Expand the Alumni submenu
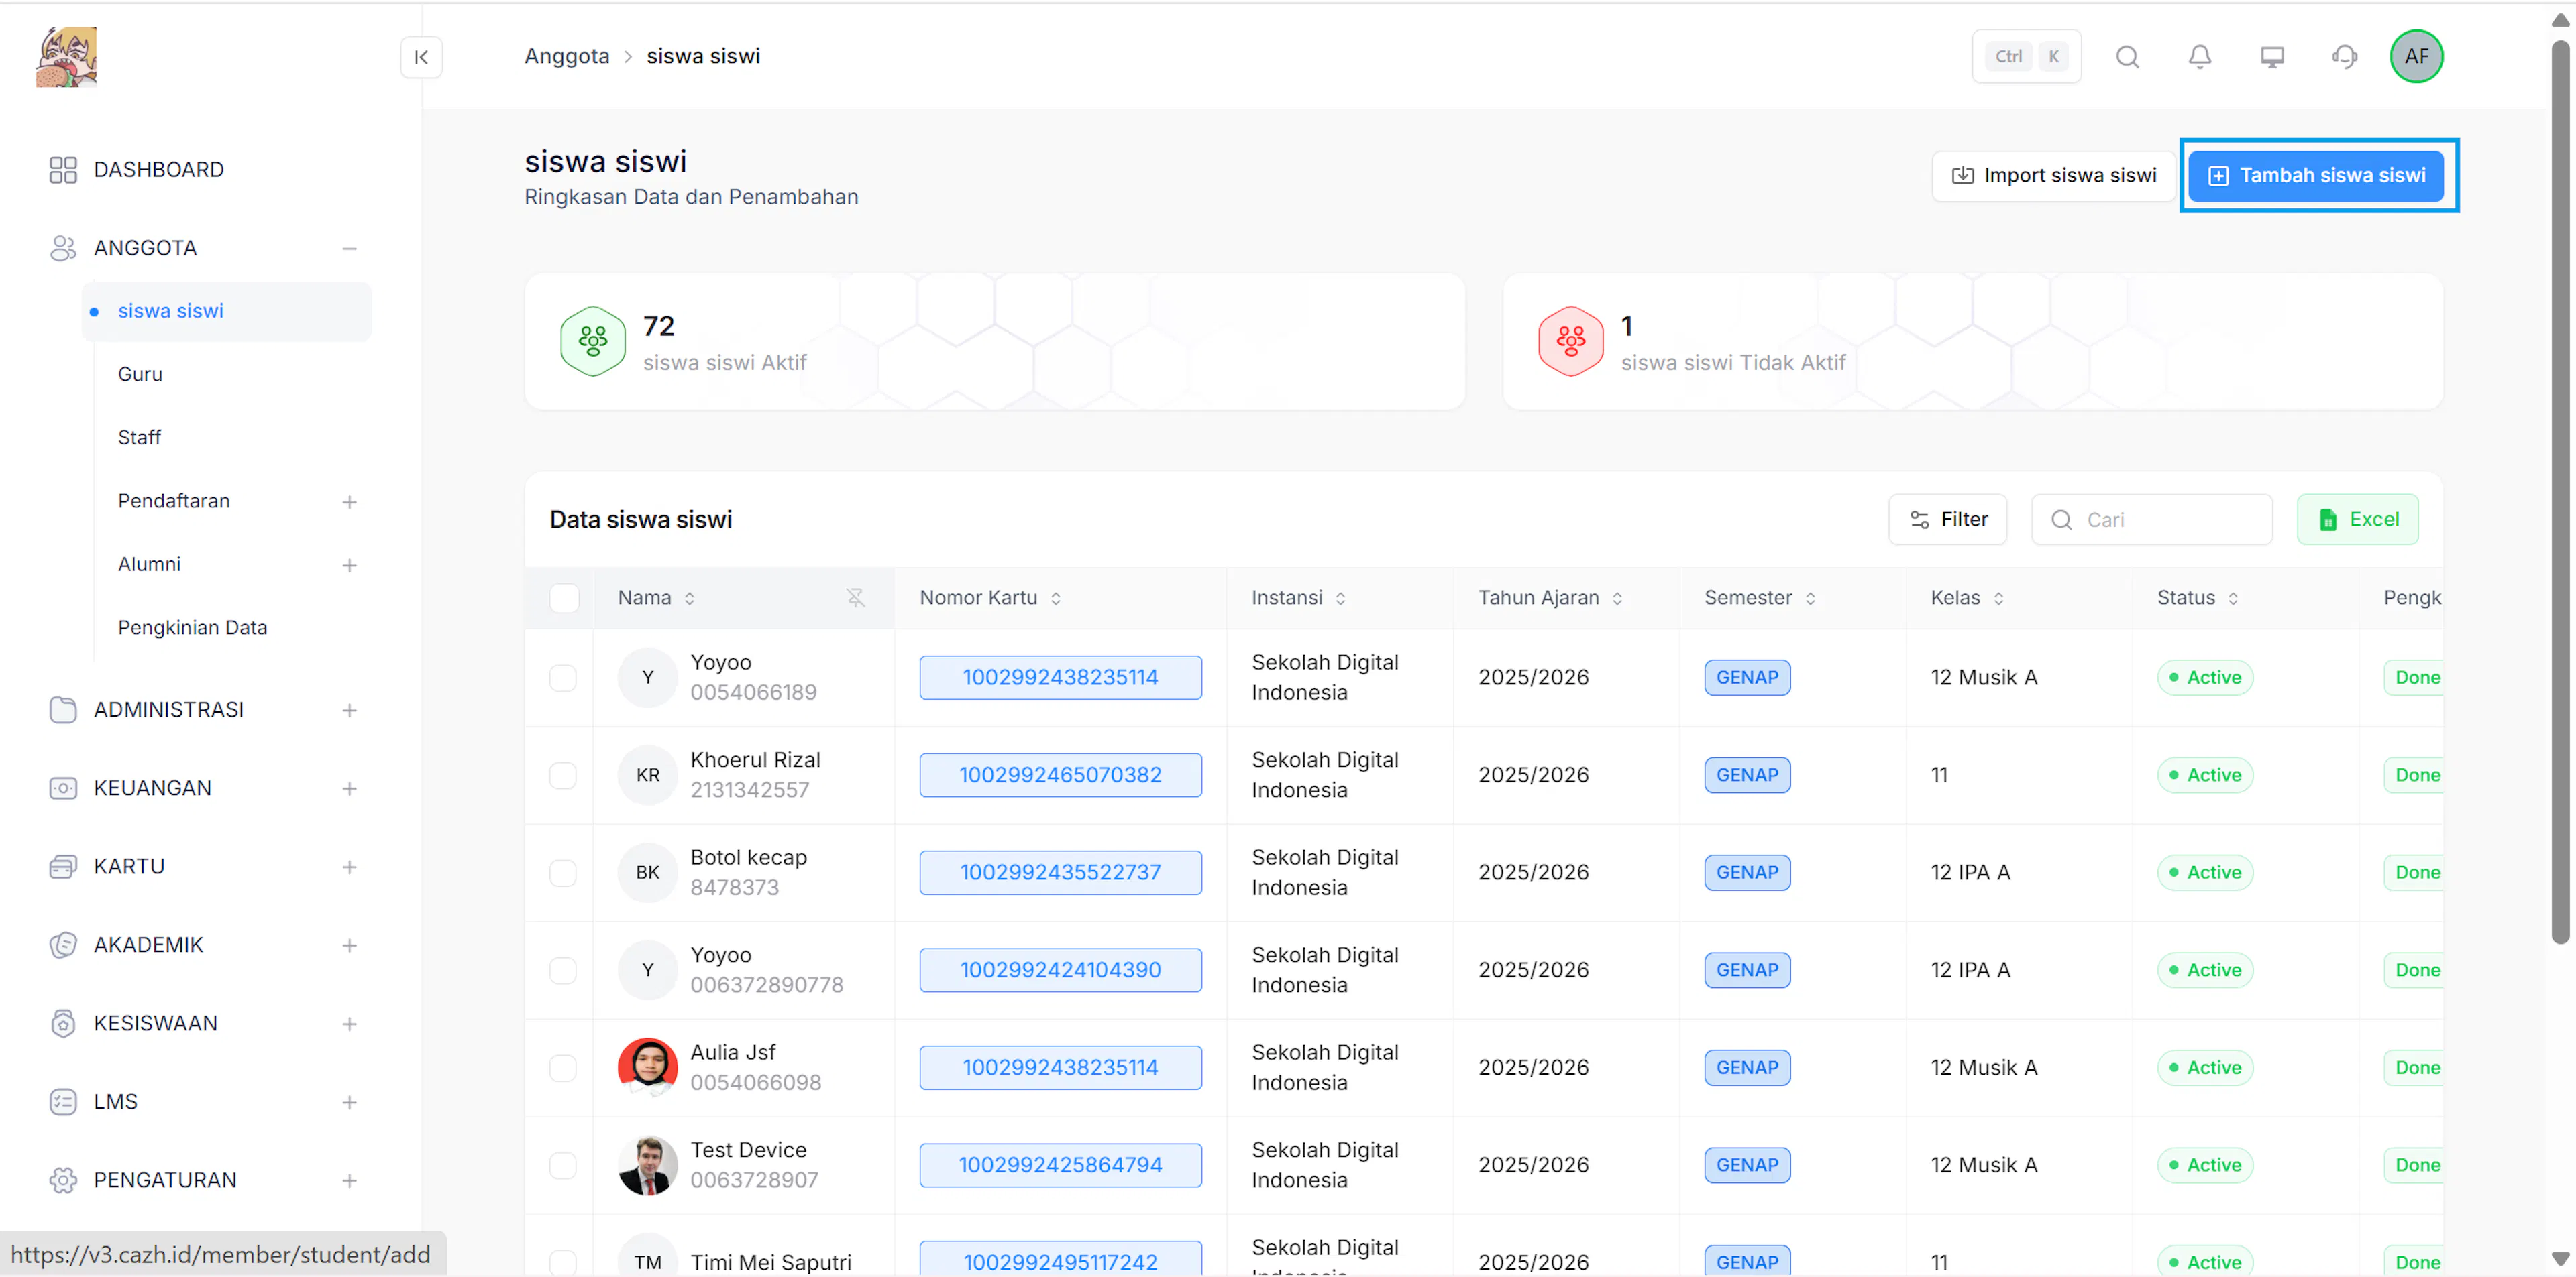The width and height of the screenshot is (2576, 1277). [349, 564]
